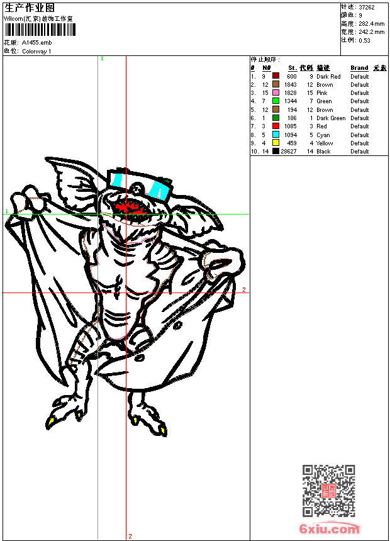This screenshot has width=390, height=541.
Task: Click the "N#" column header
Action: [267, 68]
